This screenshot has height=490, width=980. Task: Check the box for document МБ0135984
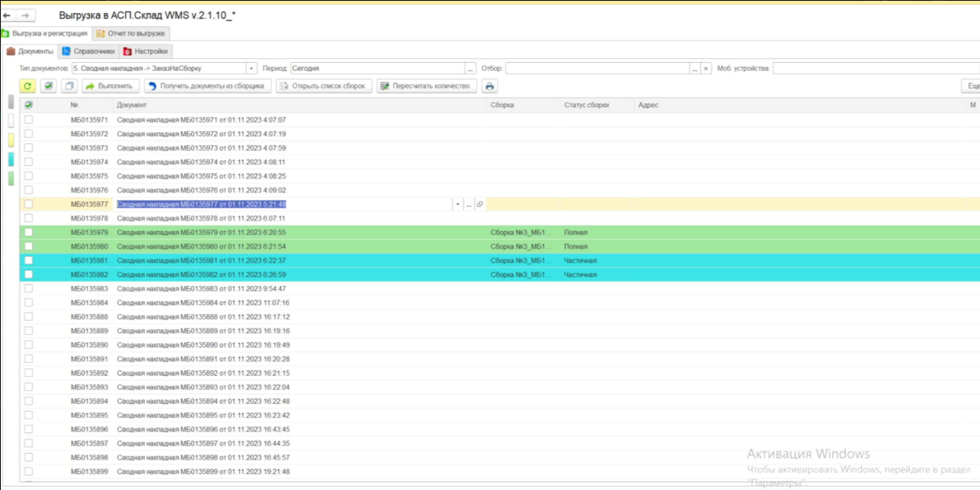point(28,302)
